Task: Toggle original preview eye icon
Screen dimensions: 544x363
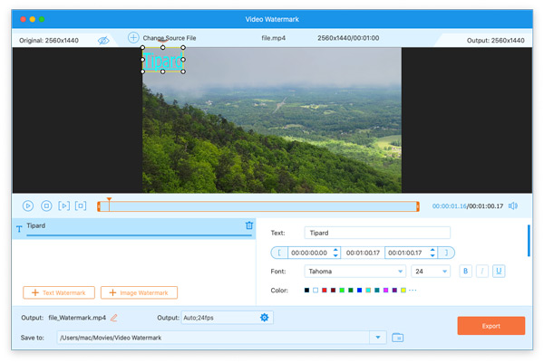Action: [x=103, y=40]
